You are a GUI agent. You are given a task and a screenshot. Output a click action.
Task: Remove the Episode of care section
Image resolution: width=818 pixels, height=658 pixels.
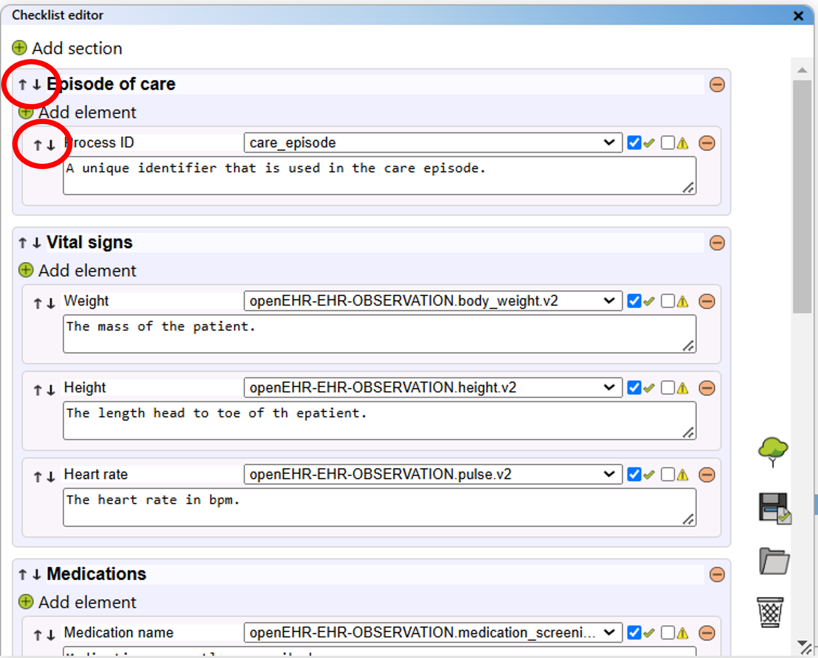717,85
